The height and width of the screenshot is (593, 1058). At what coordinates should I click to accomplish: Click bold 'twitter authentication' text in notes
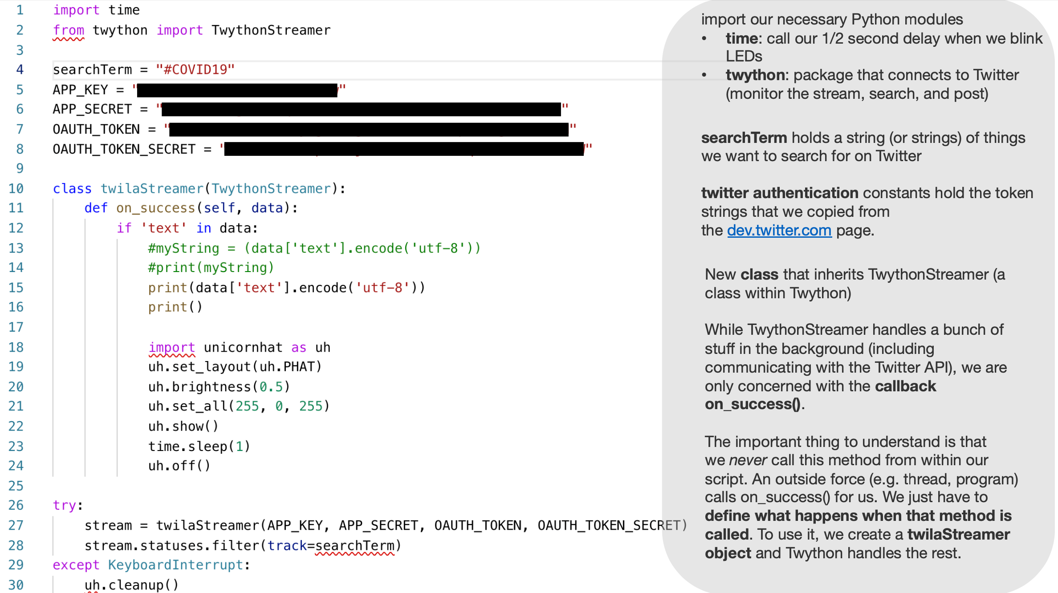(x=780, y=193)
